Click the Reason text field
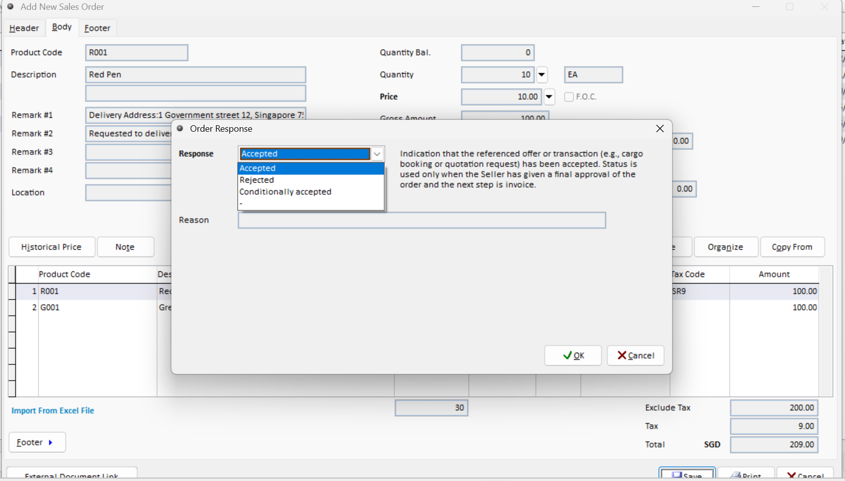The image size is (845, 481). (422, 220)
